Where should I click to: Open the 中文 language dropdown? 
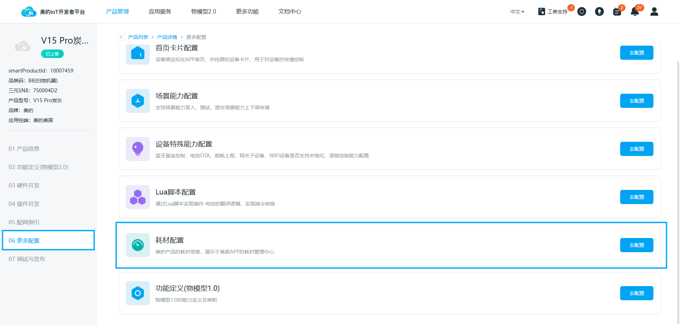point(517,12)
